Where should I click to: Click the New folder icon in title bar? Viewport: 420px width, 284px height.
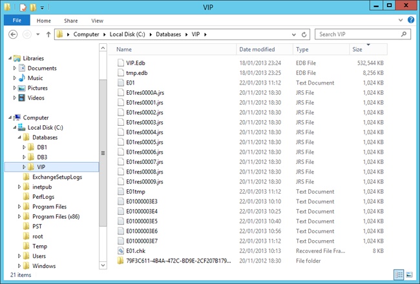[x=33, y=7]
